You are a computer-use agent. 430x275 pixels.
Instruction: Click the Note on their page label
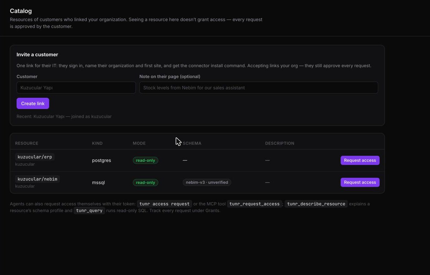[170, 76]
